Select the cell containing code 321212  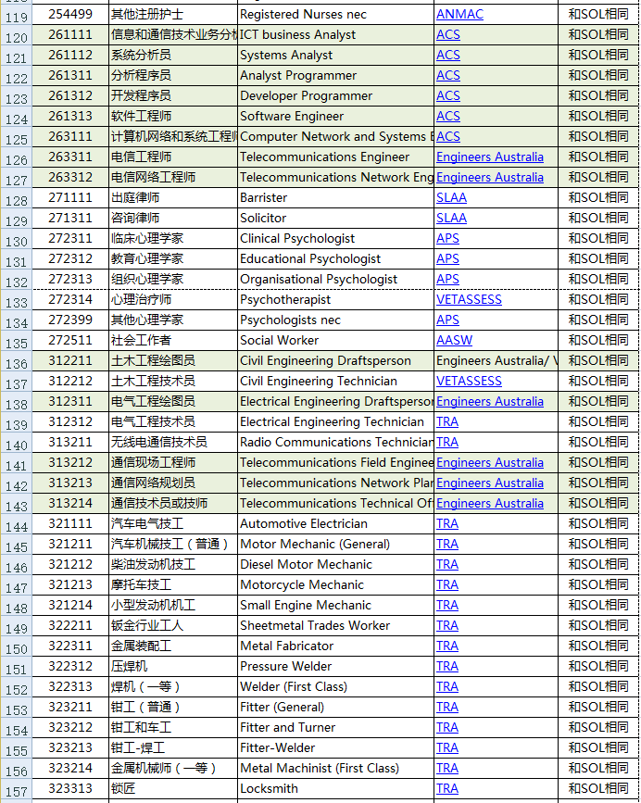(x=70, y=564)
